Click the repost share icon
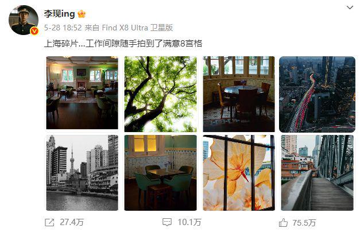This screenshot has width=364, height=232. [49, 222]
